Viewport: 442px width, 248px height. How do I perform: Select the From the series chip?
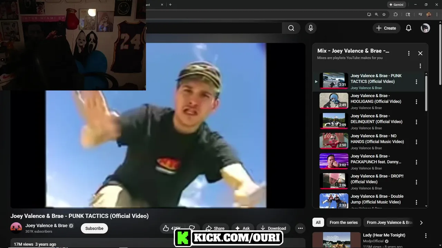pos(344,223)
